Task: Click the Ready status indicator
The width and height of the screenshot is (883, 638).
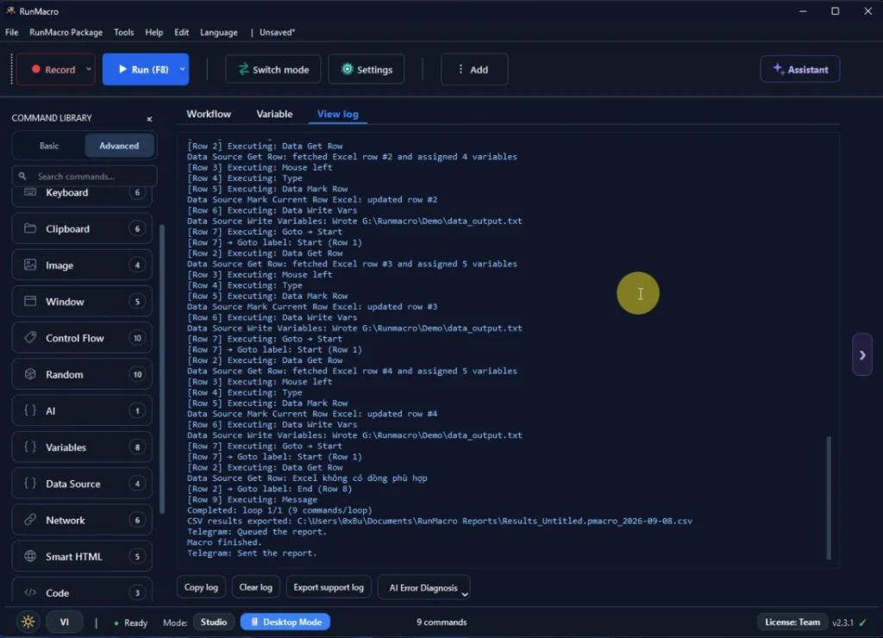Action: pyautogui.click(x=130, y=622)
